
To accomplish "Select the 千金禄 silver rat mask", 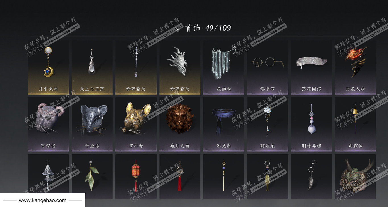I will pyautogui.click(x=92, y=124).
